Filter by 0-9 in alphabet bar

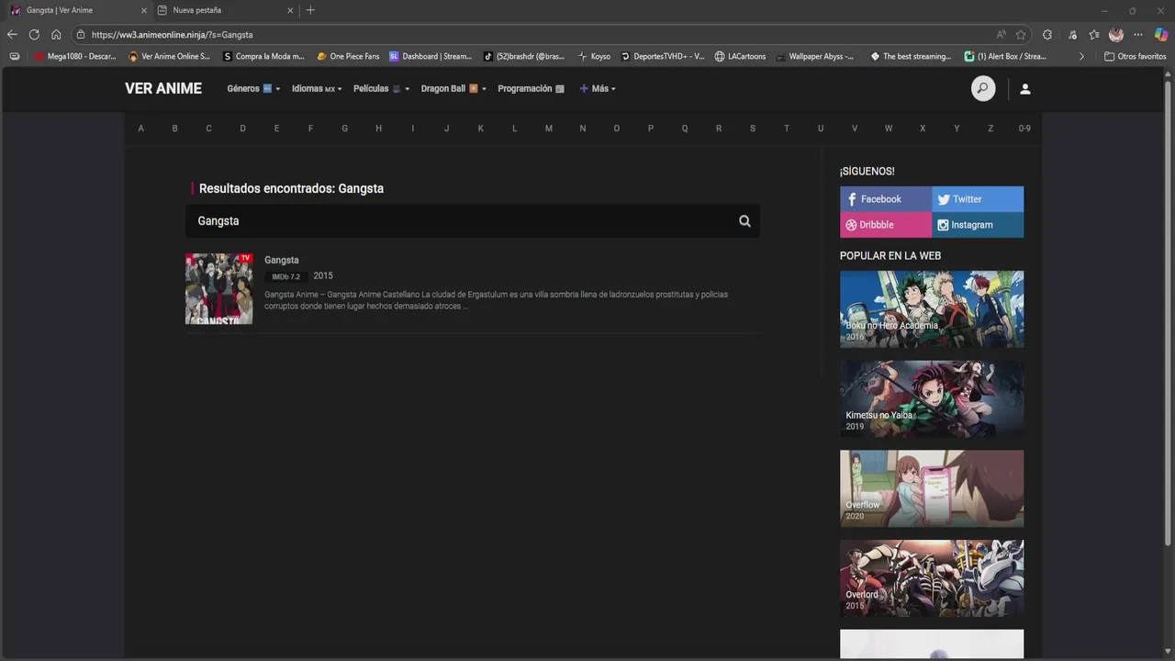point(1024,129)
